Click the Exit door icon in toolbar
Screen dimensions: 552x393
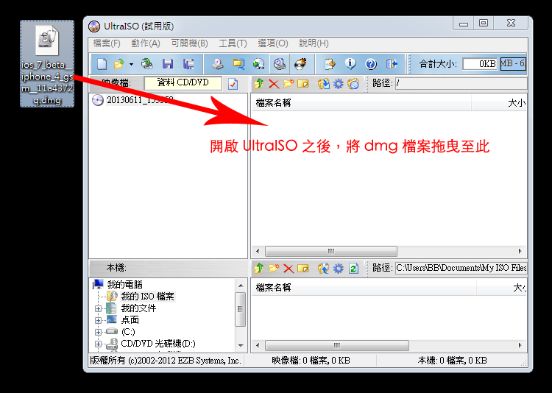(x=392, y=64)
